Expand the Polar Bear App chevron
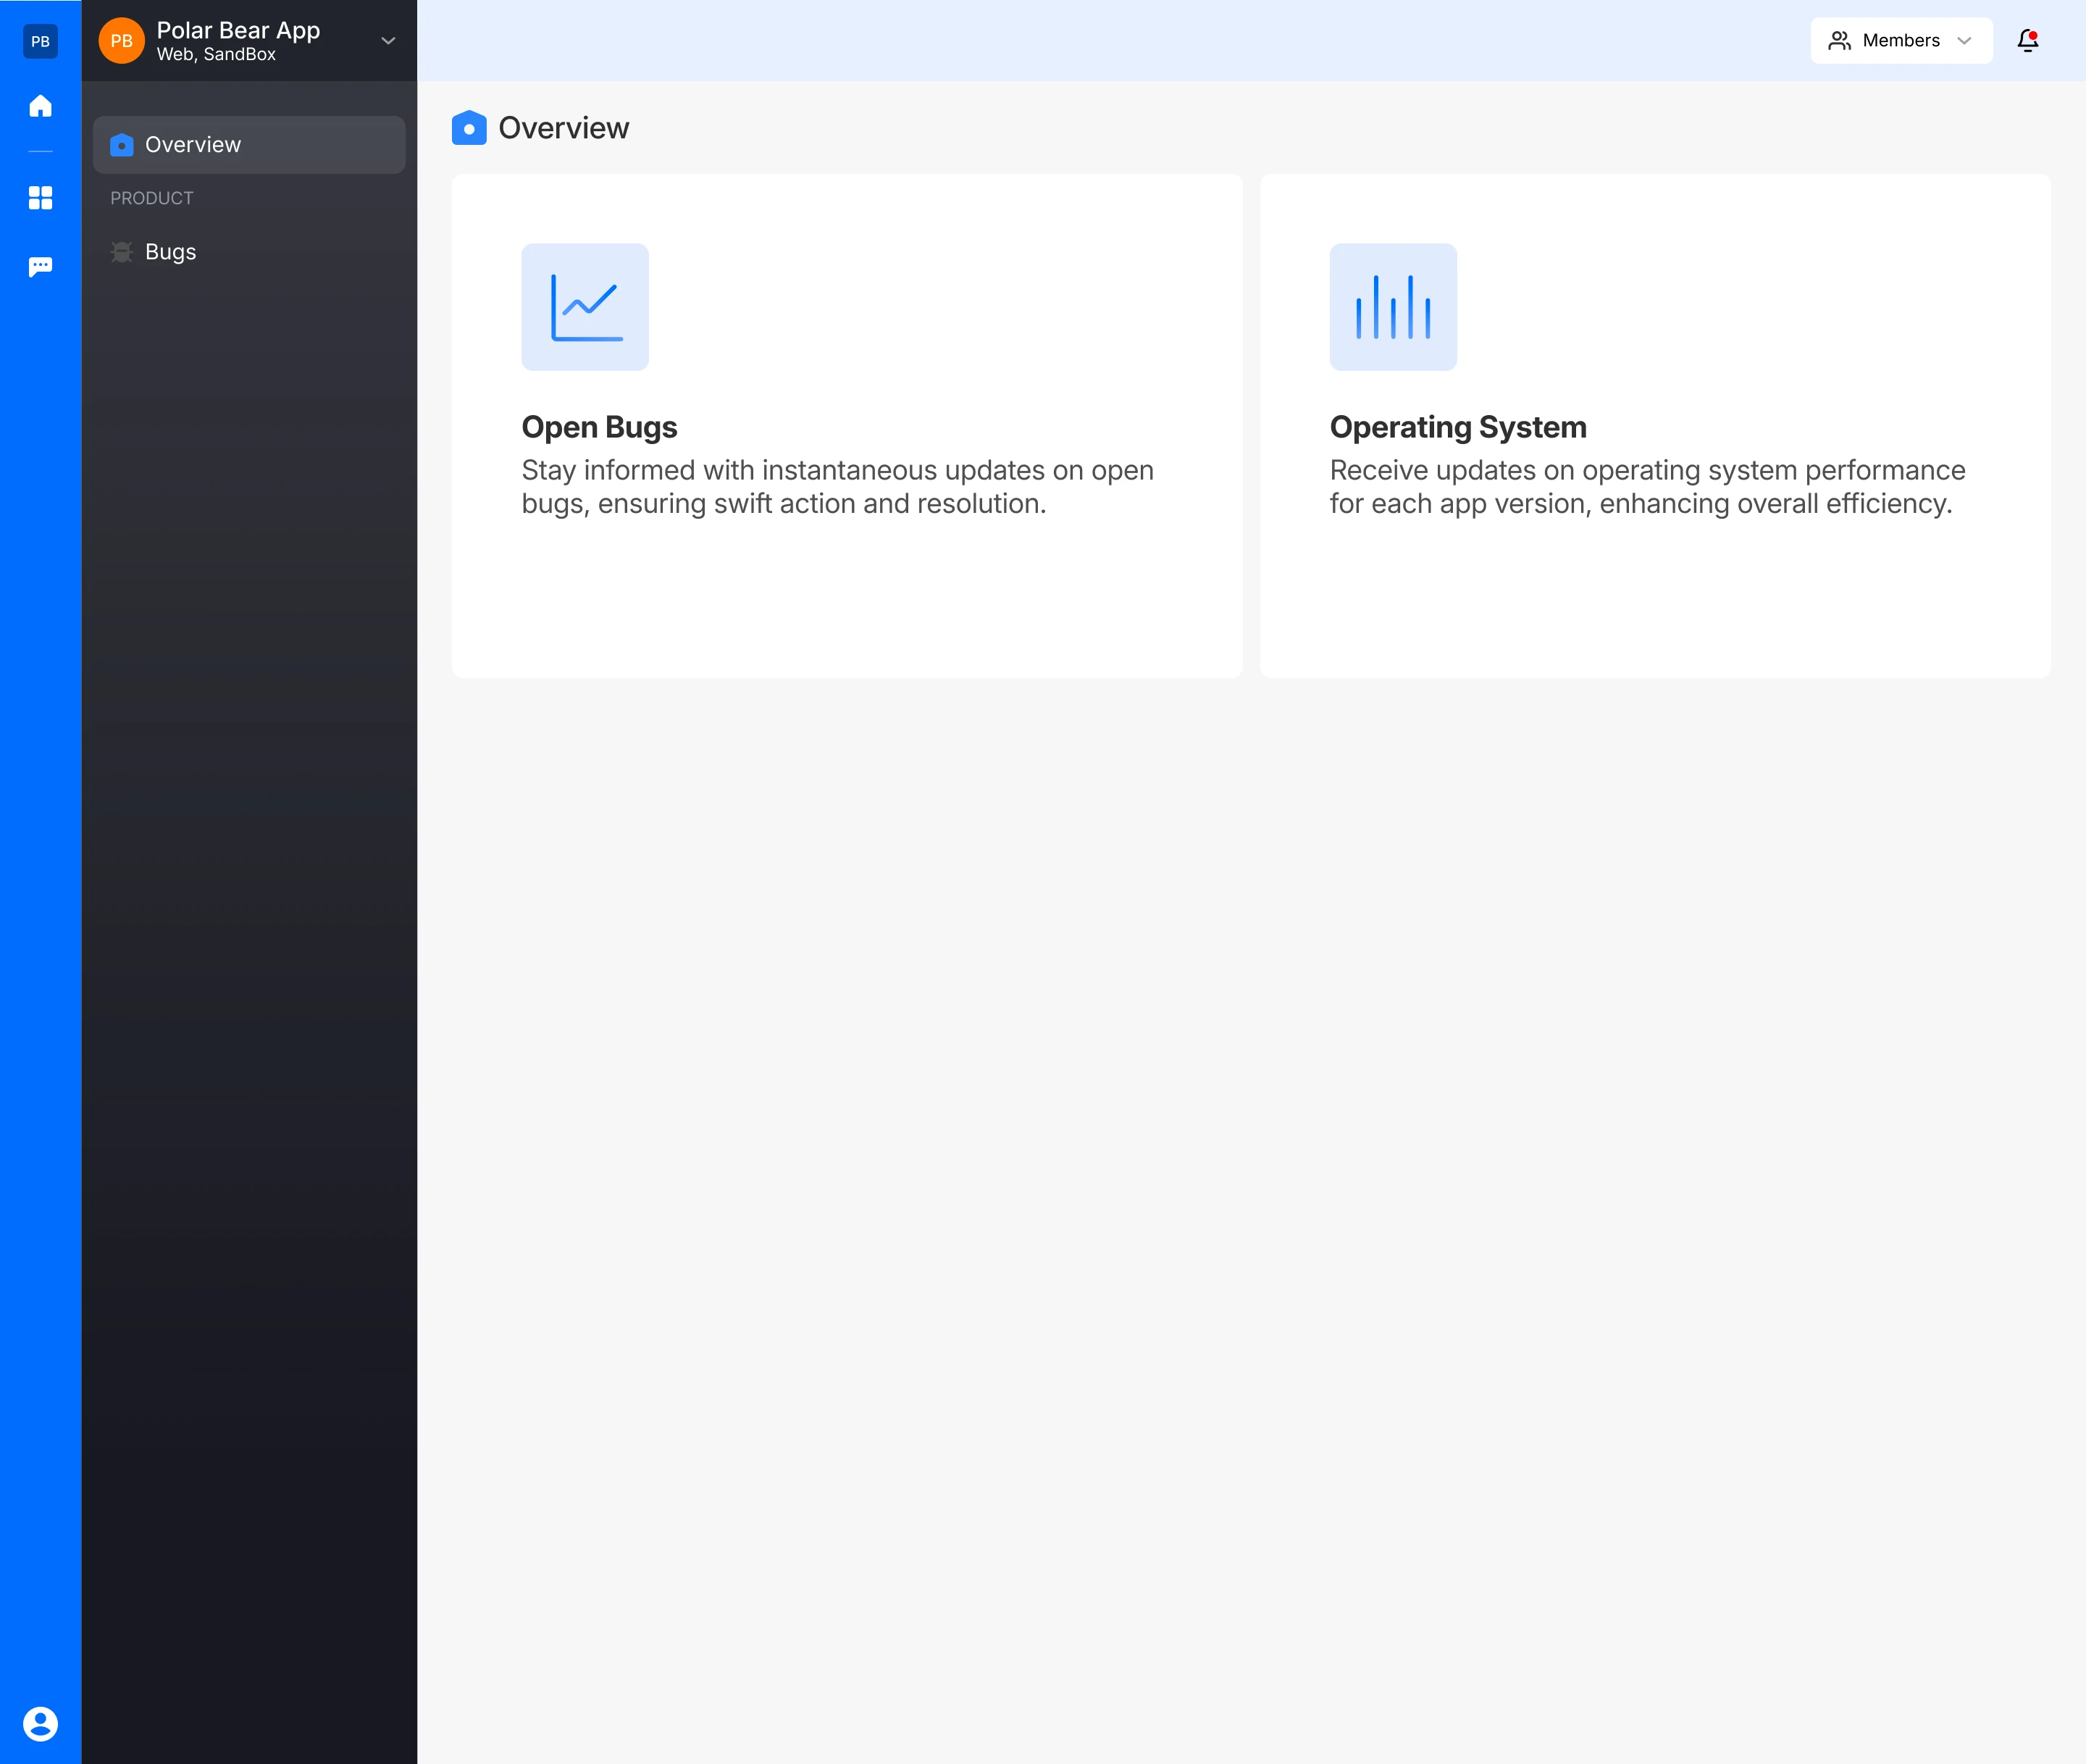 [388, 41]
